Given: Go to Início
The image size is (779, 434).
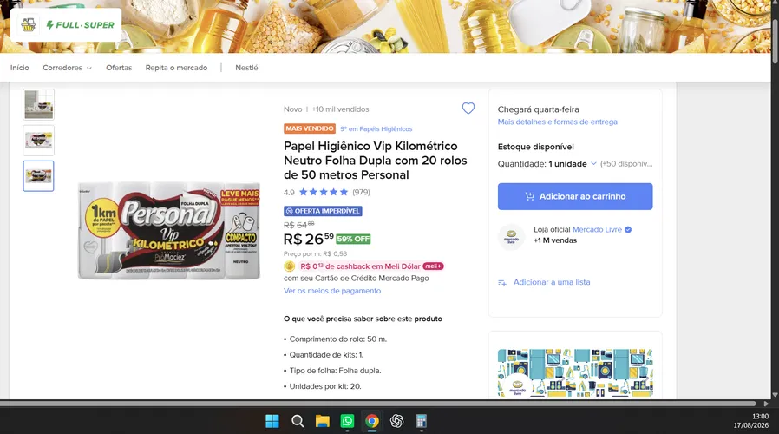Looking at the screenshot, I should pos(20,68).
